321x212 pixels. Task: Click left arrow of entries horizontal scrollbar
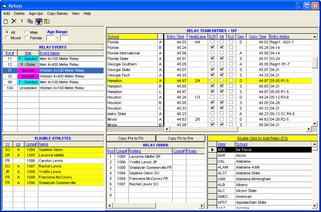[167, 129]
